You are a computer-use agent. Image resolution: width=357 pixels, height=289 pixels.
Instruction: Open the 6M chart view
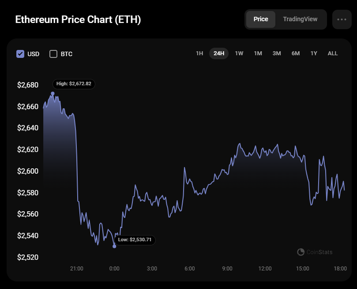[x=295, y=53]
